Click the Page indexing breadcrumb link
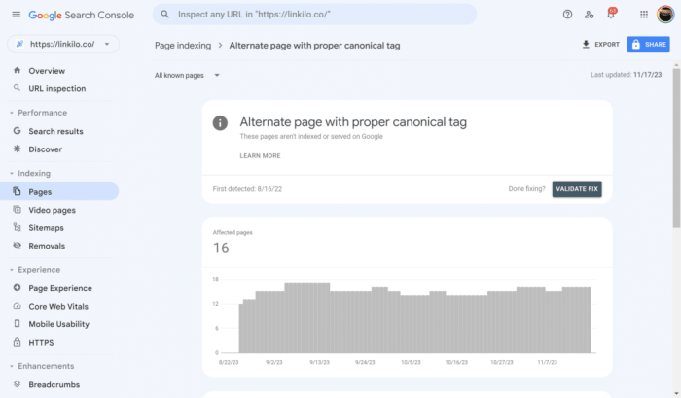This screenshot has width=681, height=398. point(183,45)
